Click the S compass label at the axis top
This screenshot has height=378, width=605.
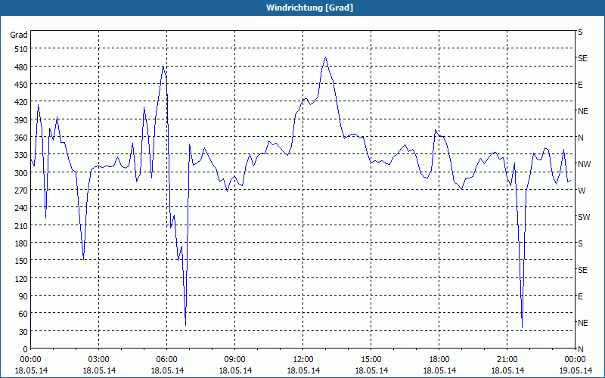(580, 32)
